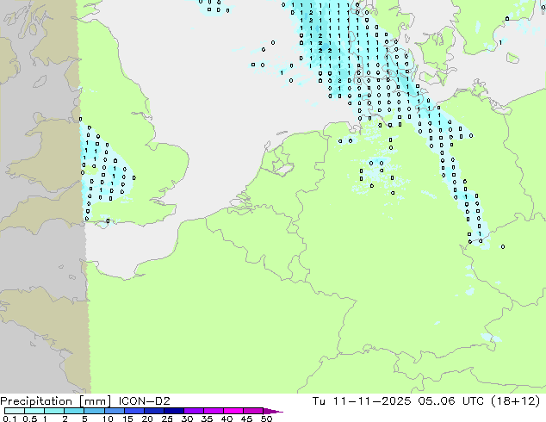The width and height of the screenshot is (546, 422).
Task: Click the purple arrow end of legend
Action: (x=273, y=411)
